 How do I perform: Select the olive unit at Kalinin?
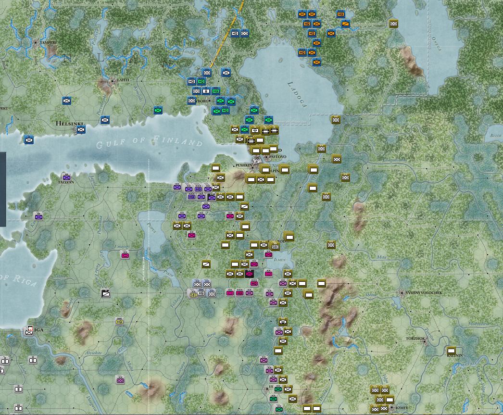tap(452, 351)
